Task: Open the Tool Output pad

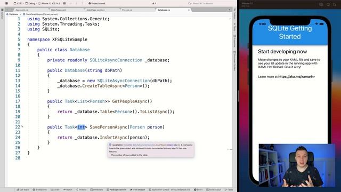Action: click(x=137, y=190)
